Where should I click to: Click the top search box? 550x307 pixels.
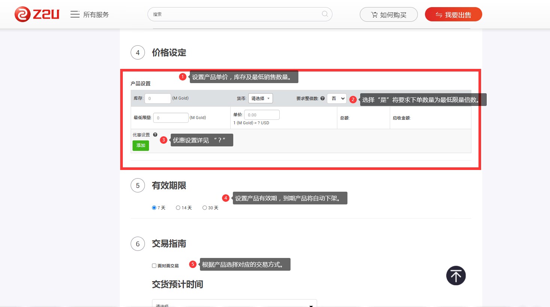pos(236,14)
